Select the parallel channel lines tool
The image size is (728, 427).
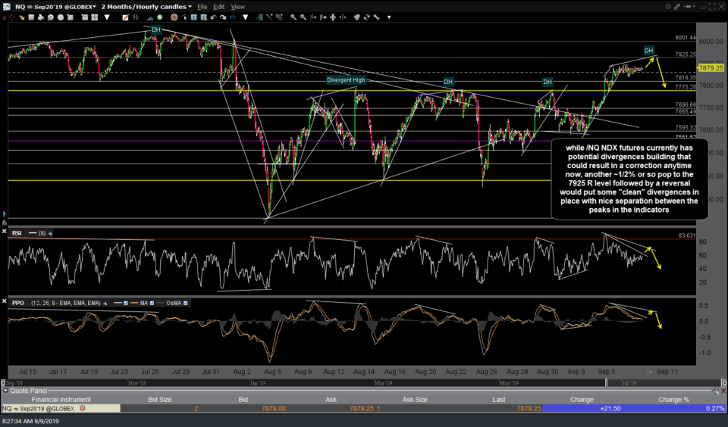pyautogui.click(x=280, y=17)
